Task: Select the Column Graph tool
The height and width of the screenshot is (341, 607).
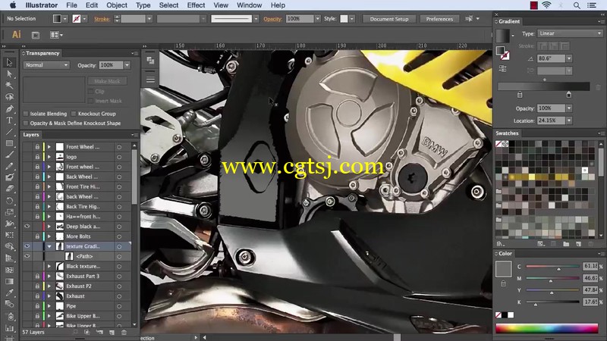Action: (9, 328)
